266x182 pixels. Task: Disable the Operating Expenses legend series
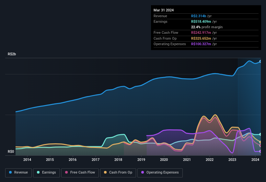coord(160,173)
